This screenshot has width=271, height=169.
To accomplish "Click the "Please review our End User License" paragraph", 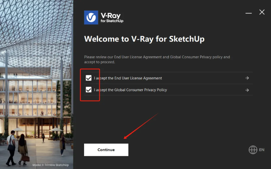I will point(157,60).
